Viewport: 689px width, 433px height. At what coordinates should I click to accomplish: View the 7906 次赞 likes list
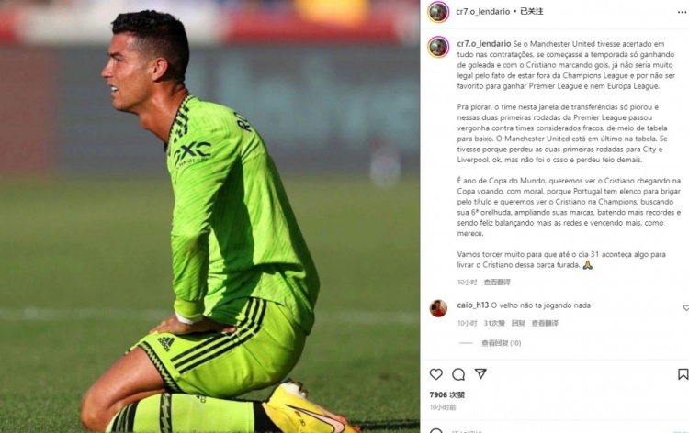click(x=446, y=394)
